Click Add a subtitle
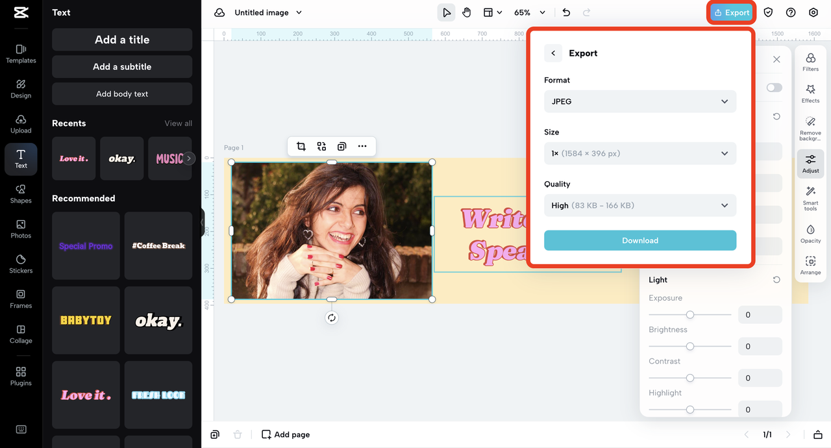 tap(122, 67)
